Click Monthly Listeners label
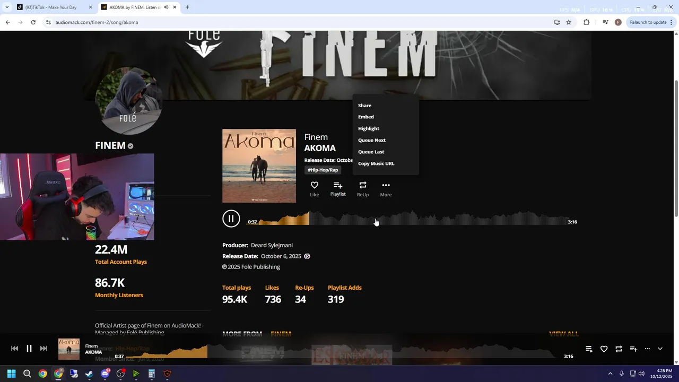679x382 pixels. coord(119,295)
